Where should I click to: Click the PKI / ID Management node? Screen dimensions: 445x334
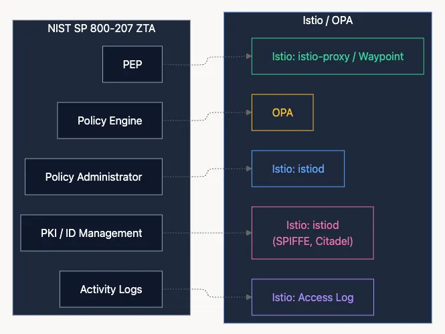tap(91, 233)
